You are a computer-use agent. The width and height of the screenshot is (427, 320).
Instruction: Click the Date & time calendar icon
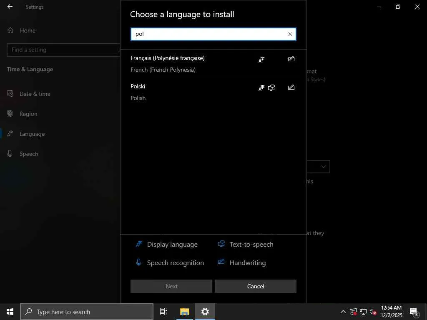[x=10, y=94]
